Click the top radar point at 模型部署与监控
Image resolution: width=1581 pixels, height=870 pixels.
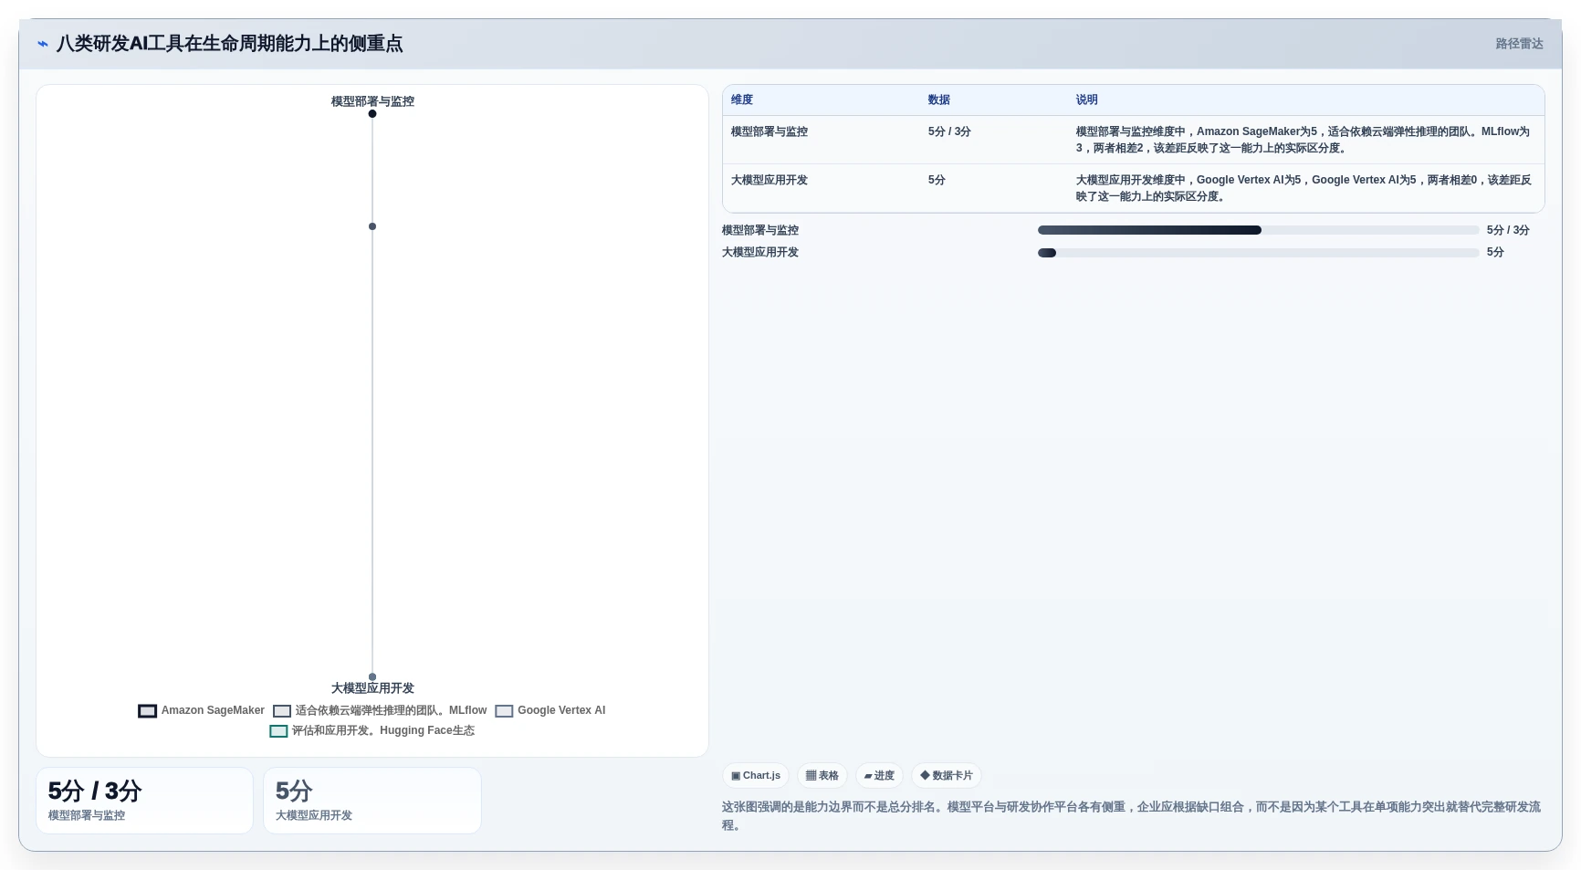[x=372, y=114]
